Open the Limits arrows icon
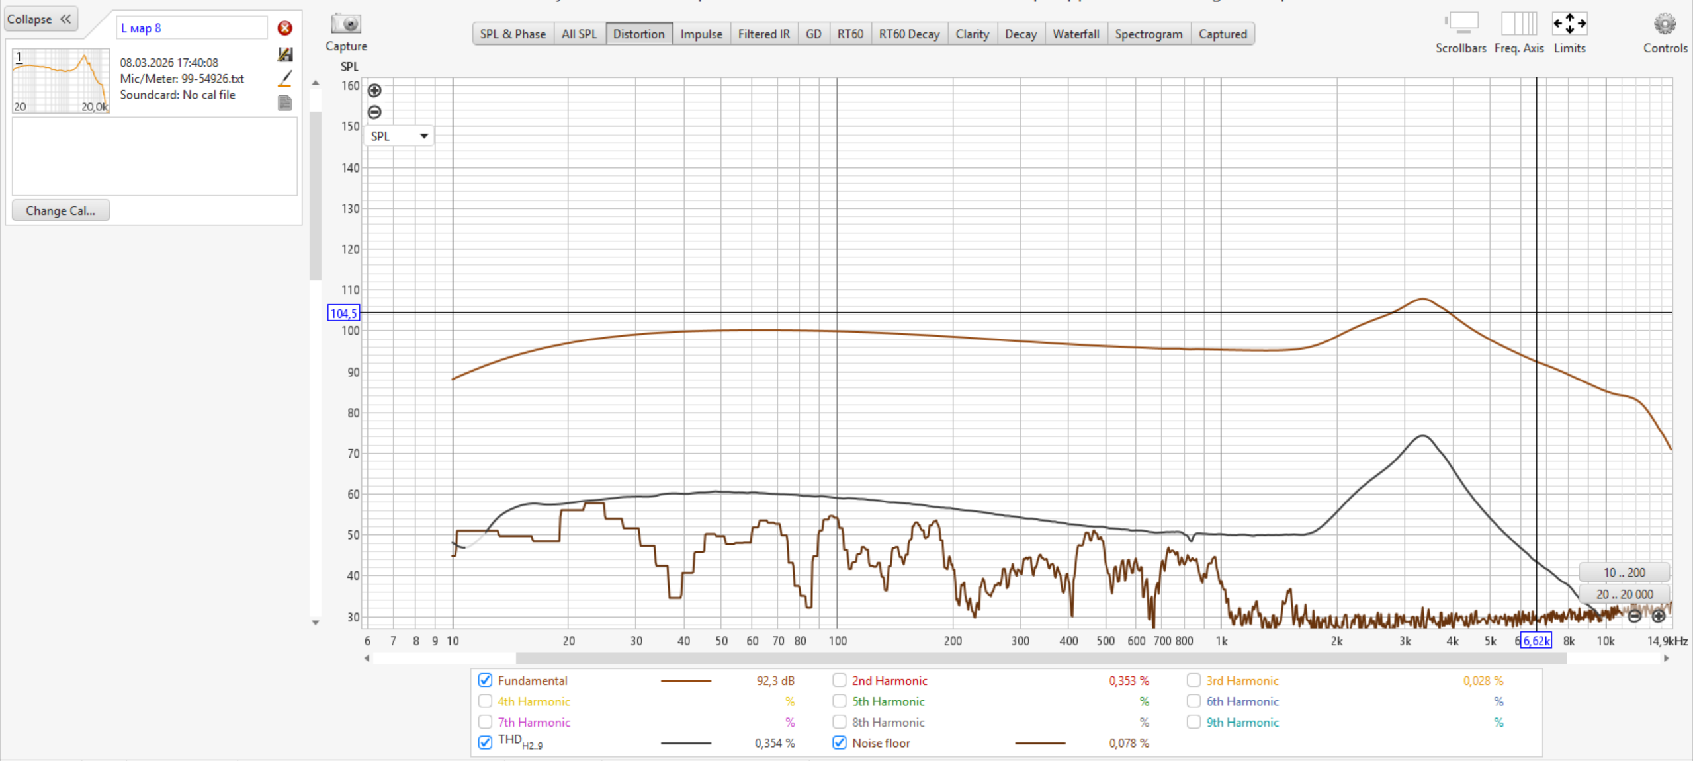Viewport: 1693px width, 761px height. (x=1569, y=24)
